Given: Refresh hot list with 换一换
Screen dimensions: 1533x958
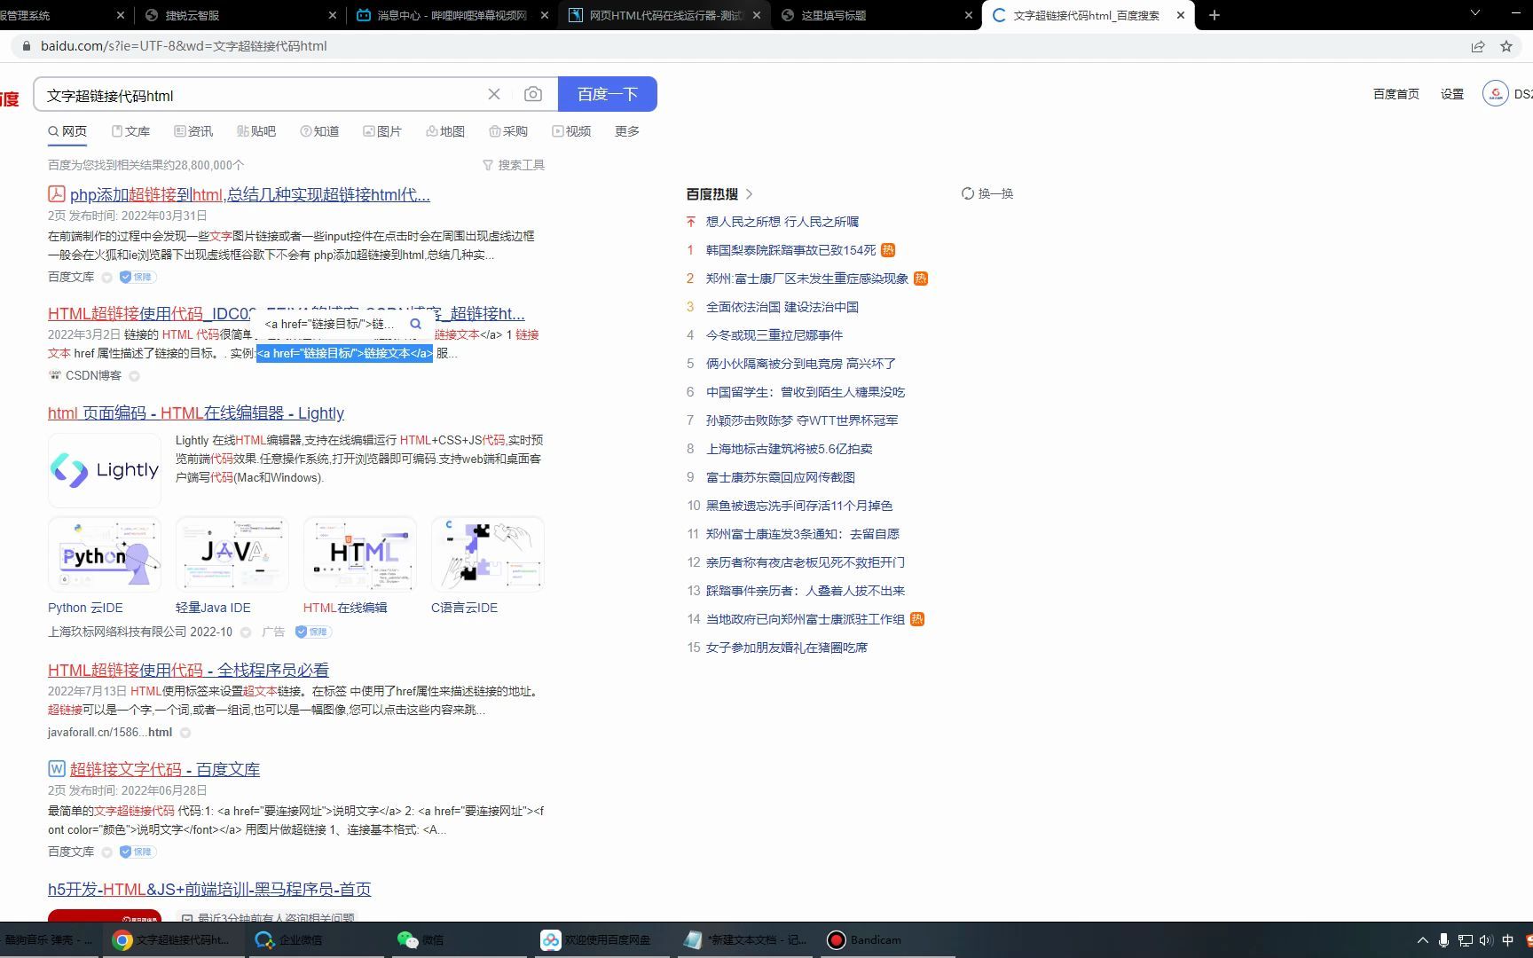Looking at the screenshot, I should (x=987, y=193).
